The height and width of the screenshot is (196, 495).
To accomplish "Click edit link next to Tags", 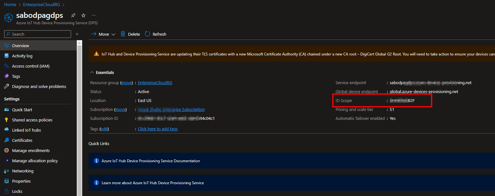I will (104, 129).
